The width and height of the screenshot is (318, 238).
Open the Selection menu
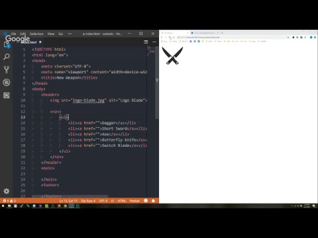tap(36, 34)
